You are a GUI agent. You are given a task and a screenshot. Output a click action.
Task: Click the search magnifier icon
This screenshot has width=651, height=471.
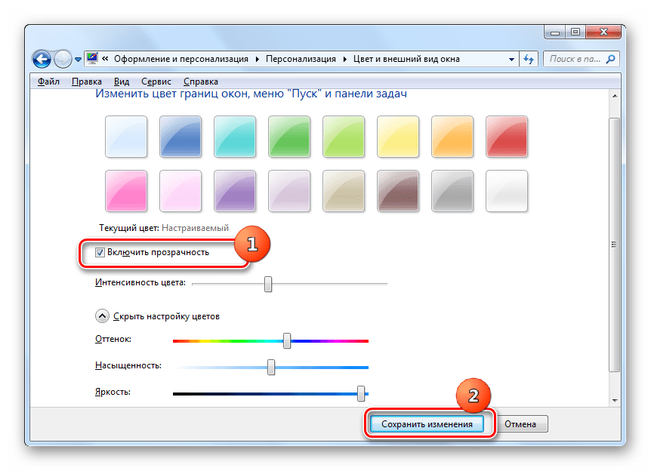click(x=611, y=59)
